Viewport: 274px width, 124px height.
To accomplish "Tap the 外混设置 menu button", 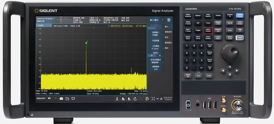I will coord(156,41).
